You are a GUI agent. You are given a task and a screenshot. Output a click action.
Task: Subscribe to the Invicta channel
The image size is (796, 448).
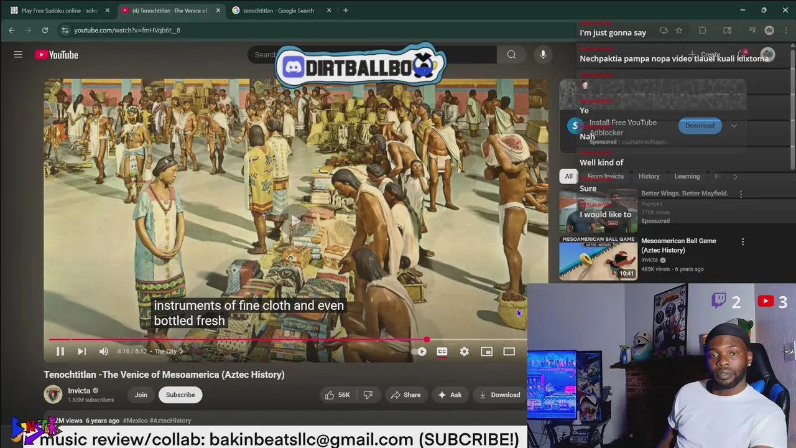(x=180, y=394)
